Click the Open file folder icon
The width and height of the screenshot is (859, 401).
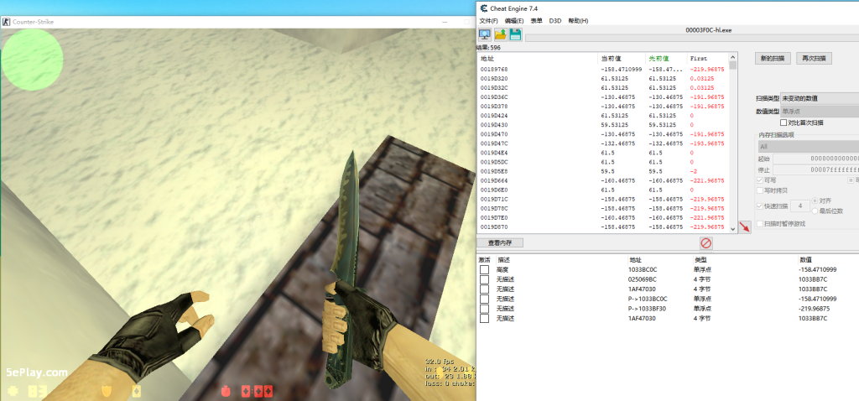[501, 34]
